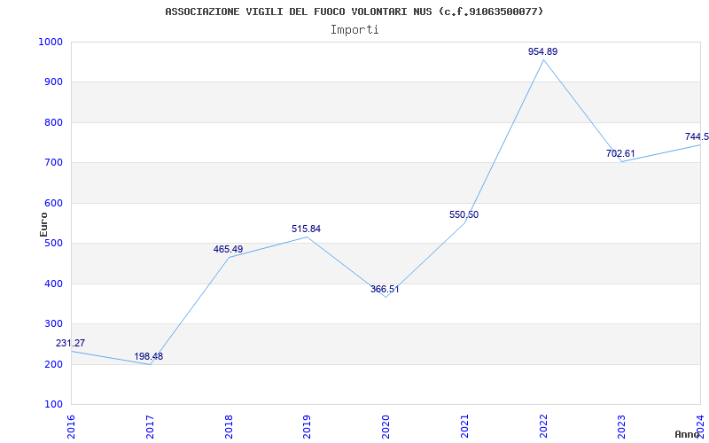This screenshot has width=709, height=443.
Task: Select the 231.27 data label
Action: 71,343
